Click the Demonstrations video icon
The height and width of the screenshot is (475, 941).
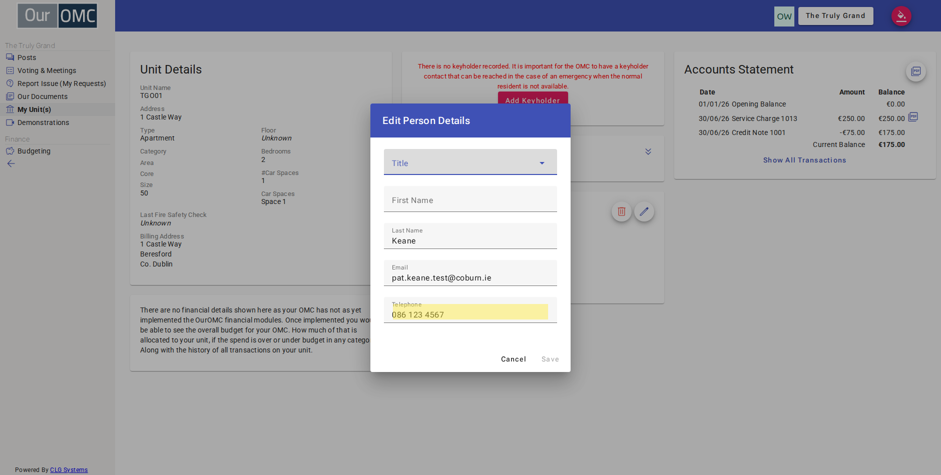click(x=10, y=122)
